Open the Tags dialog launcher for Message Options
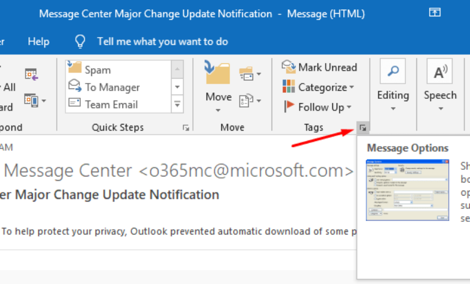The height and width of the screenshot is (284, 470). tap(363, 128)
